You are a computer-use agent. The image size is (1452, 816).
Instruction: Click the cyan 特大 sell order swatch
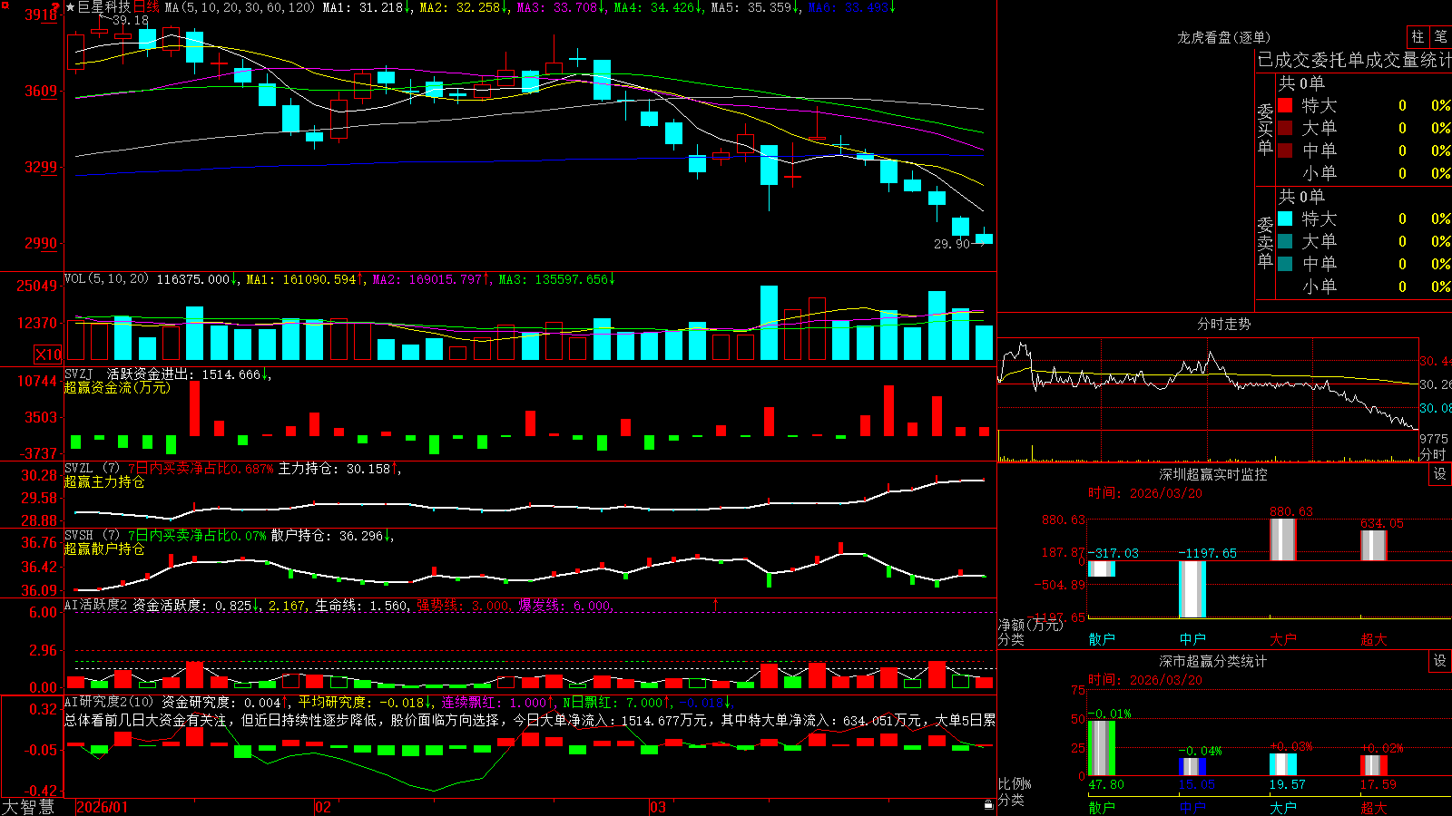coord(1285,219)
